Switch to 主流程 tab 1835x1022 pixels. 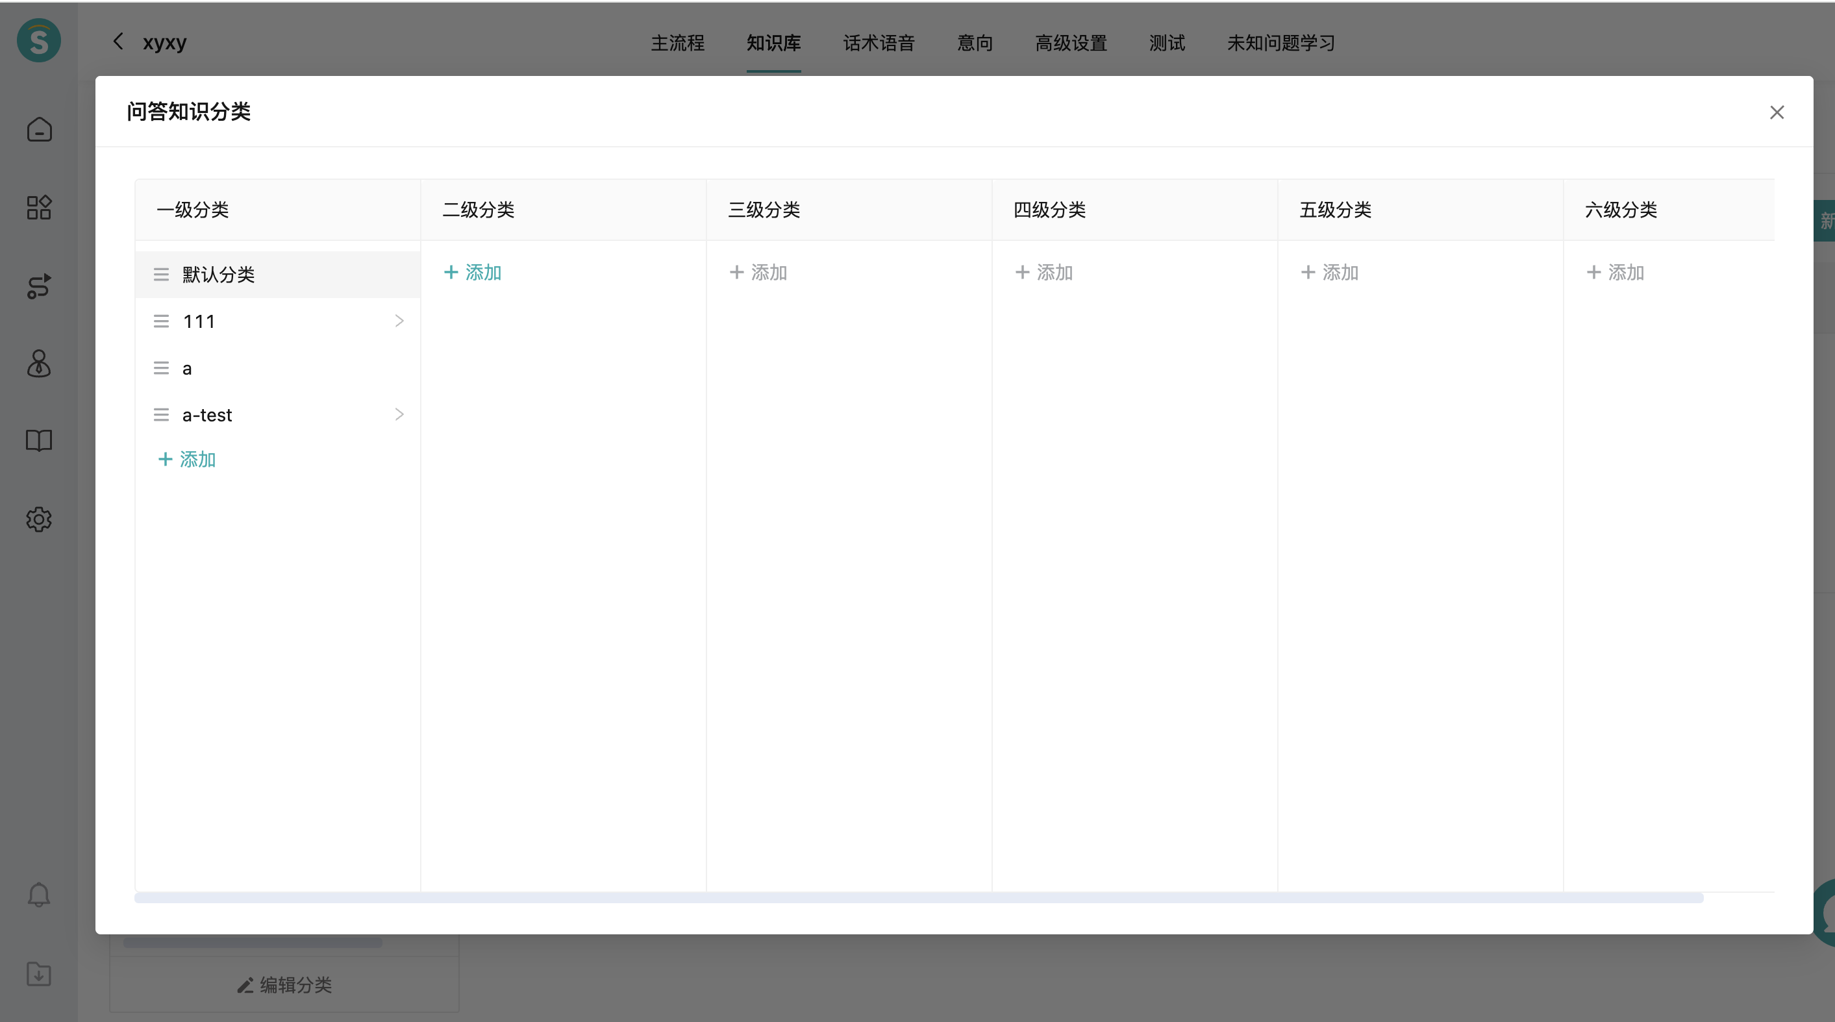(x=677, y=43)
